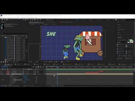Viewport: 135px width, 101px height.
Task: Open the font family dropdown
Action: (x=122, y=40)
